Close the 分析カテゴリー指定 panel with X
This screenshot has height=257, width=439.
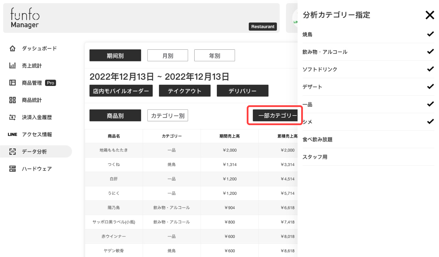pyautogui.click(x=430, y=15)
